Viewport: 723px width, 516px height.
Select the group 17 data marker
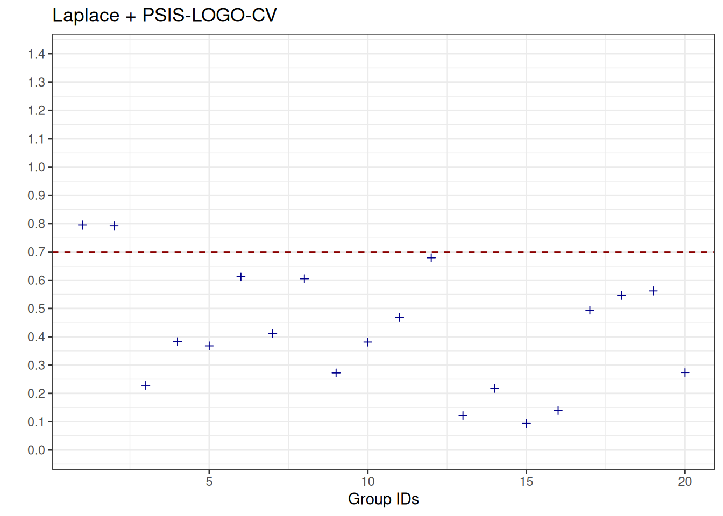point(590,310)
